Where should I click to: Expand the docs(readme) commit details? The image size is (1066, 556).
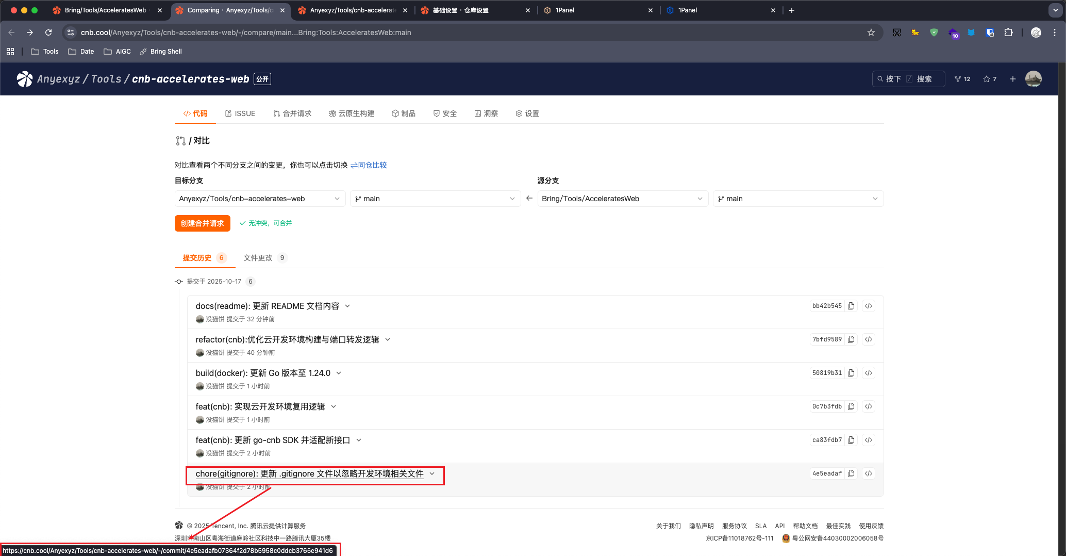tap(347, 305)
